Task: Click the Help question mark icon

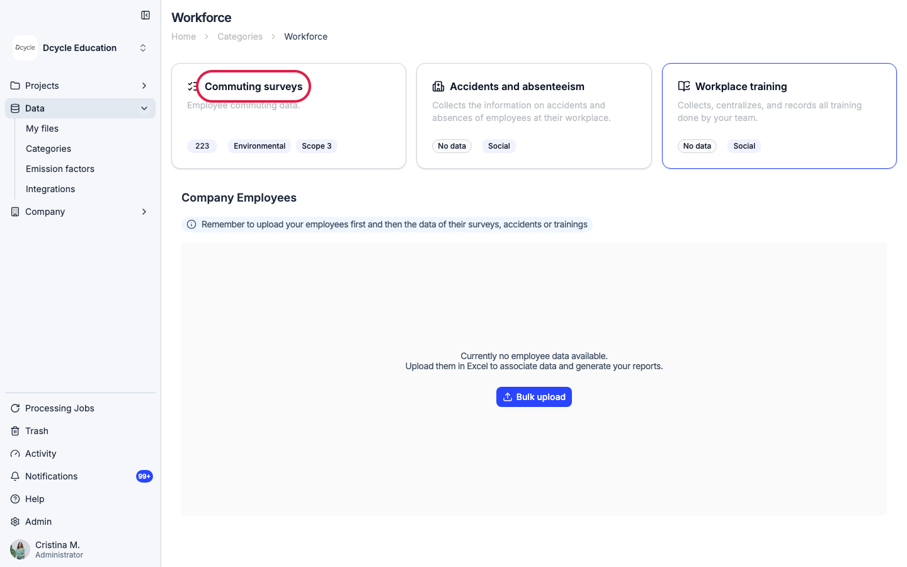Action: tap(15, 499)
